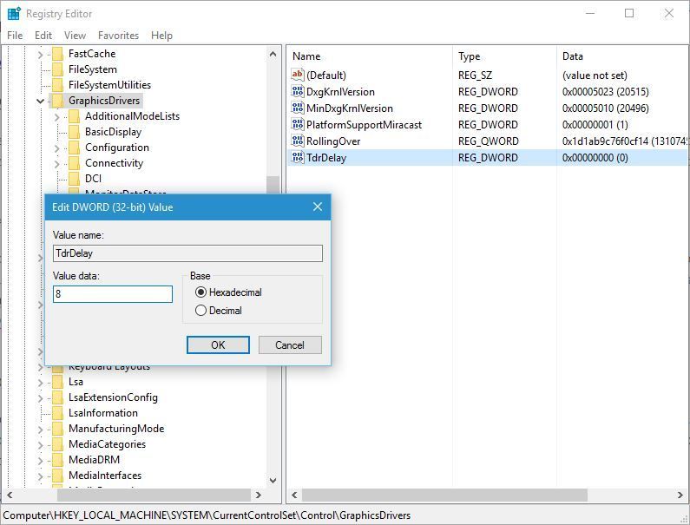This screenshot has width=690, height=525.
Task: Open the File menu
Action: click(x=15, y=36)
